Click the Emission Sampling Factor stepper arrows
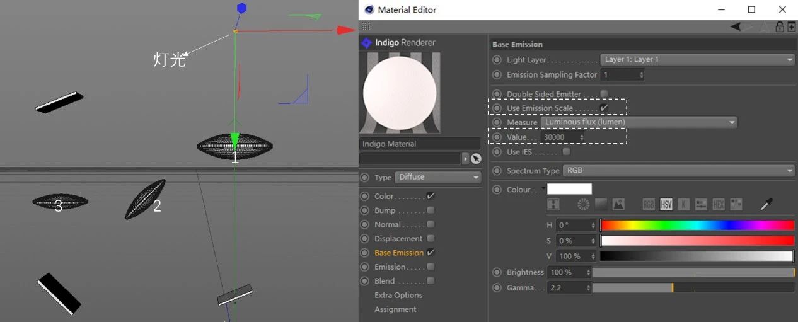The image size is (798, 322). [x=642, y=74]
